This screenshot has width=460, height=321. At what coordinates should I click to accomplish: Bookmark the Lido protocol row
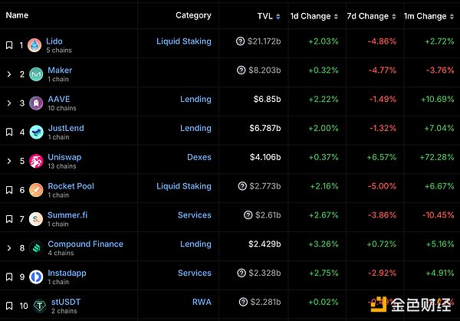9,45
